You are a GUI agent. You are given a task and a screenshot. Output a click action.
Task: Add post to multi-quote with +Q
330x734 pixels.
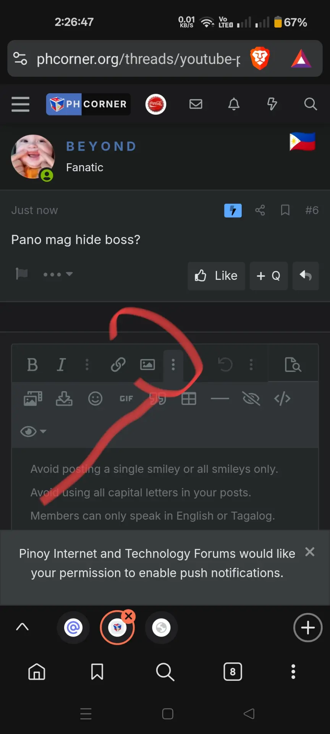tap(269, 276)
